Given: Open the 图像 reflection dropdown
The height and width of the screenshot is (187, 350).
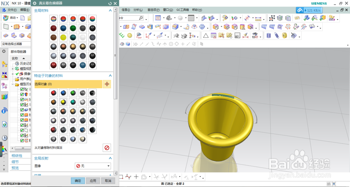Looking at the screenshot, I should (93, 166).
